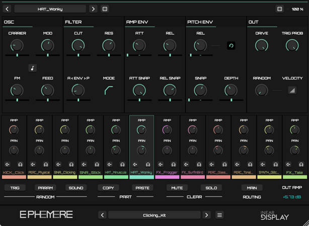Viewport: 309px width, 226px height.
Task: Go to previous kit before Clicking_Kit
Action: click(102, 215)
